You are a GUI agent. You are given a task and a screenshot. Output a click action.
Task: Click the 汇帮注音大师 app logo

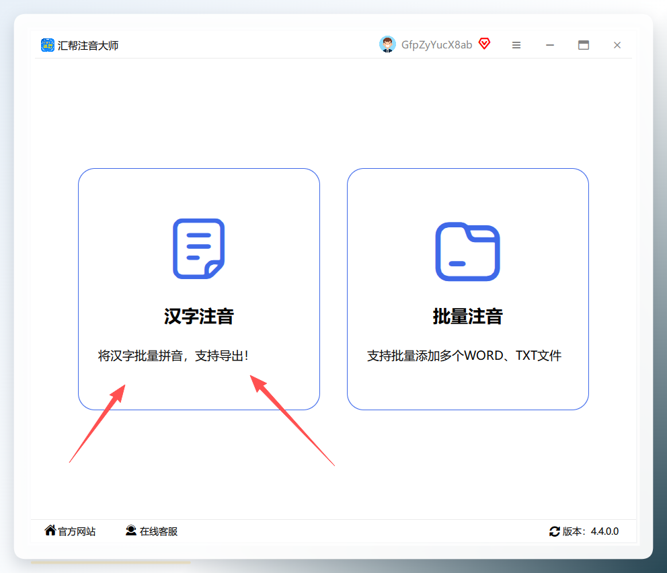click(x=47, y=45)
